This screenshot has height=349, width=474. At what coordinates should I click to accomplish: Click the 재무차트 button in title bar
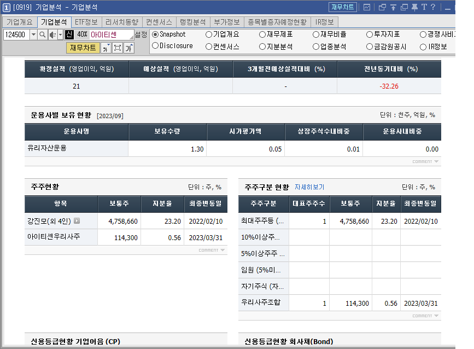(x=342, y=7)
